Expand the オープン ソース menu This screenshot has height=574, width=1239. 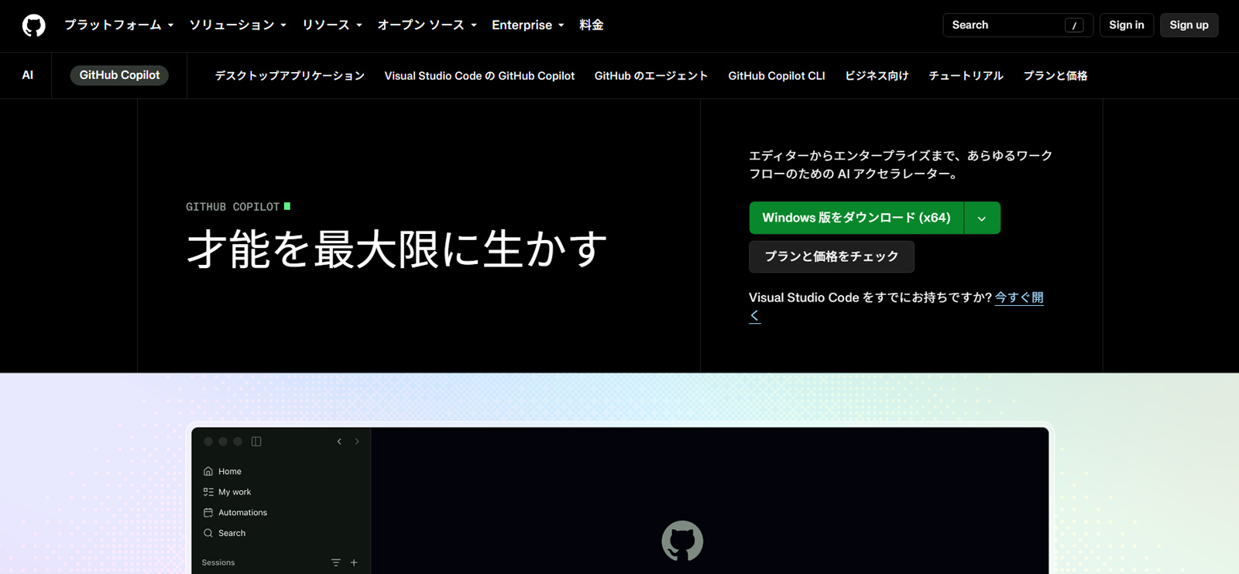pyautogui.click(x=427, y=25)
